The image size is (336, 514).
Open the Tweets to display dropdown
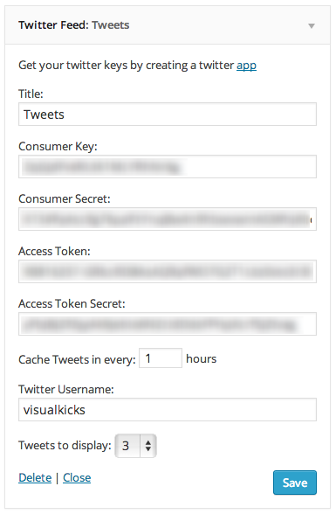pyautogui.click(x=135, y=446)
